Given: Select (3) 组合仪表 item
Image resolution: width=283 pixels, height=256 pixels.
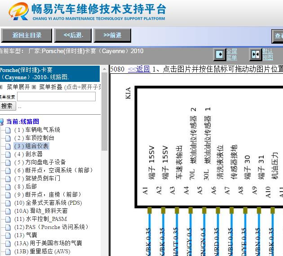Looking at the screenshot, I should coord(31,146).
